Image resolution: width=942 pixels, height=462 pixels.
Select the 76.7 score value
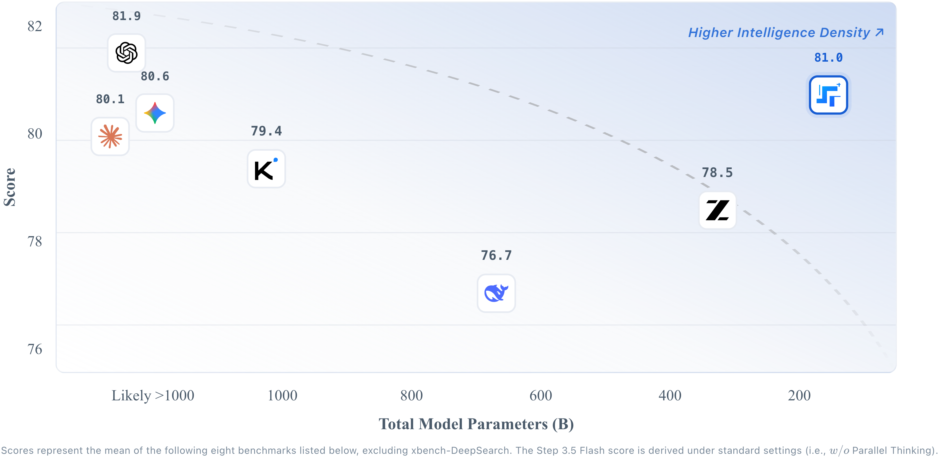(x=496, y=255)
